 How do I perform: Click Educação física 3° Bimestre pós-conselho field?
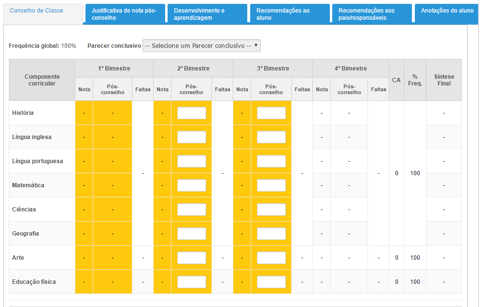click(271, 282)
